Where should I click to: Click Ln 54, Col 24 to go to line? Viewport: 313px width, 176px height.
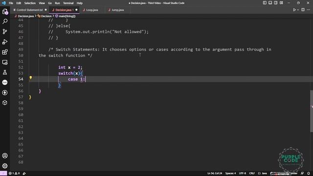215,173
